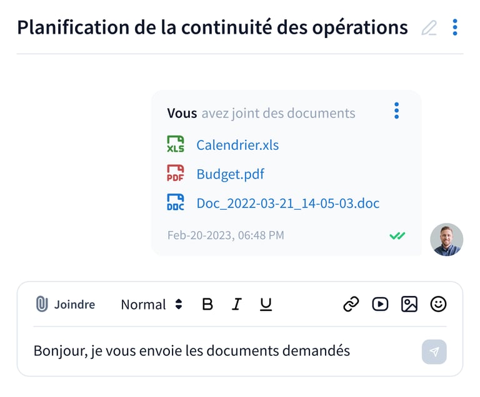
Task: Open the emoji picker
Action: [439, 305]
